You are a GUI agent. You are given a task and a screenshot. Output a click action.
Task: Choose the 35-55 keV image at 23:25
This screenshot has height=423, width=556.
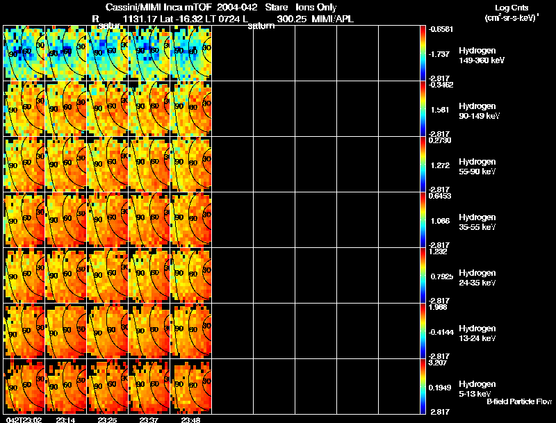(108, 220)
